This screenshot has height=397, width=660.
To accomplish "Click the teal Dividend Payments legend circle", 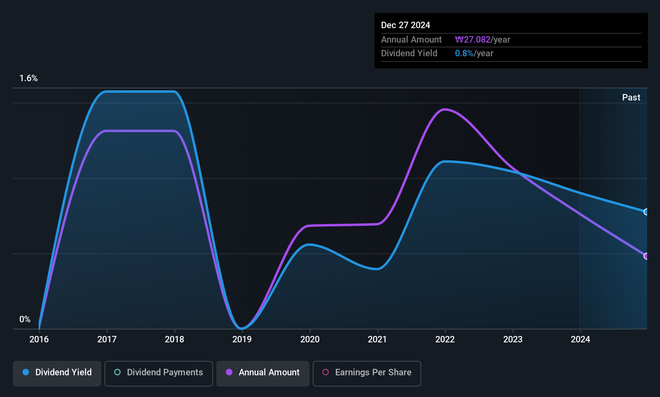I will pos(117,372).
